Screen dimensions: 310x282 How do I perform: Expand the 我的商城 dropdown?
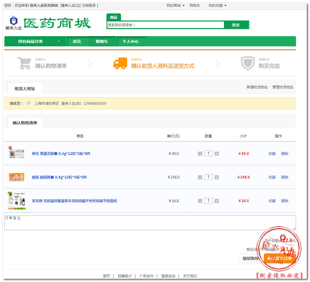(x=175, y=6)
